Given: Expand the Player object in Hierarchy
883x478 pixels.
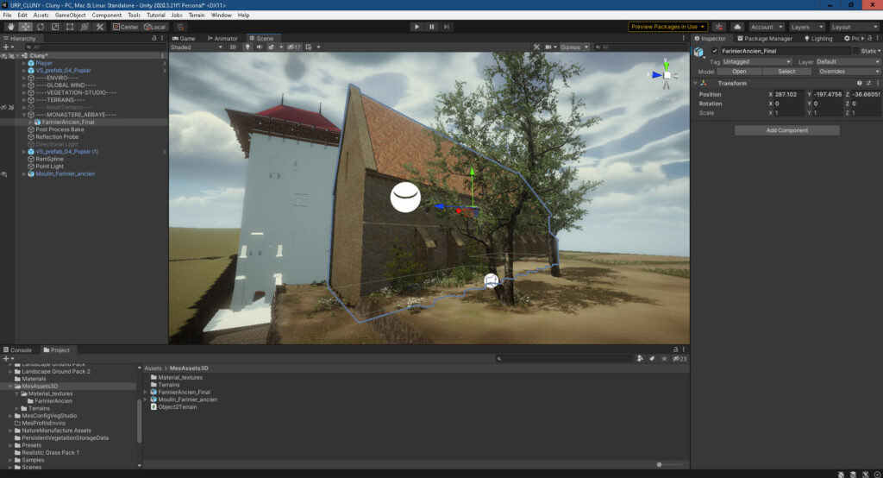Looking at the screenshot, I should (x=24, y=63).
